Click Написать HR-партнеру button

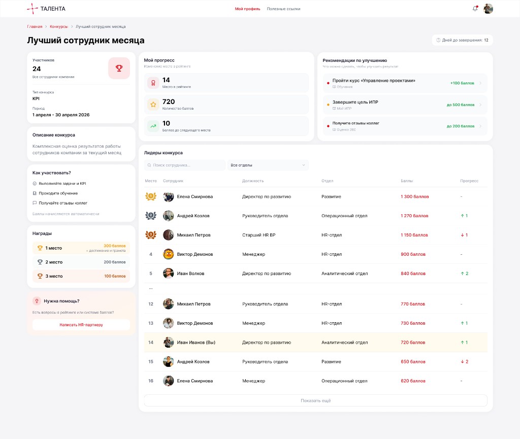pyautogui.click(x=81, y=325)
